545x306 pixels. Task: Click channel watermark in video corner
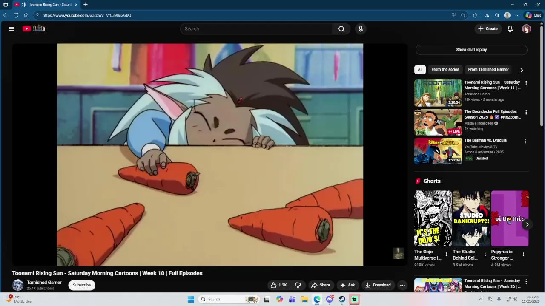pos(398,253)
